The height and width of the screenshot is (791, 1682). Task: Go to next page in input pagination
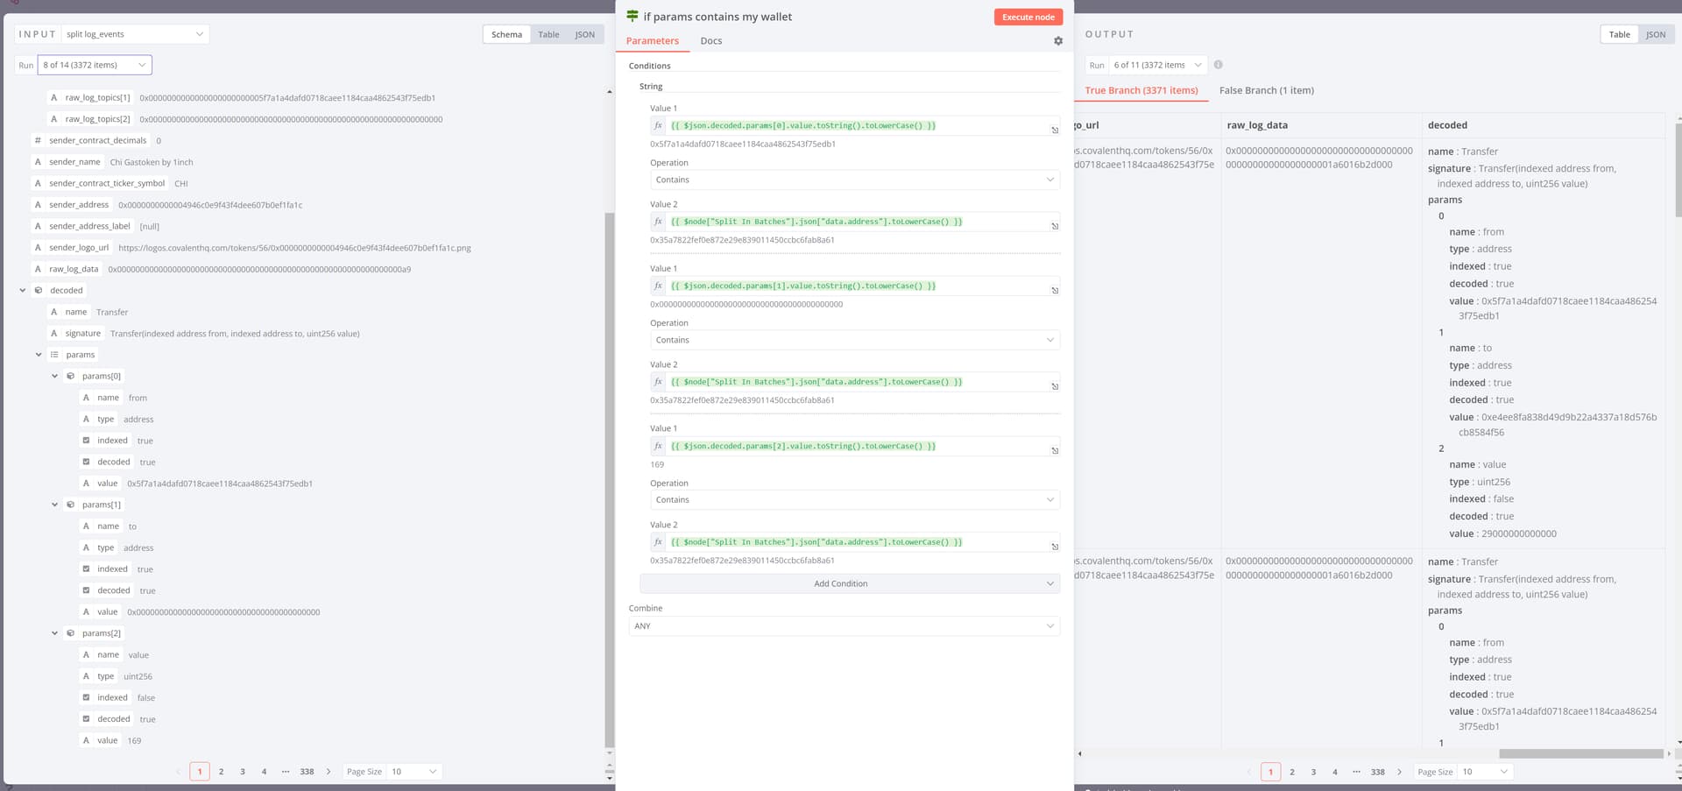[329, 772]
